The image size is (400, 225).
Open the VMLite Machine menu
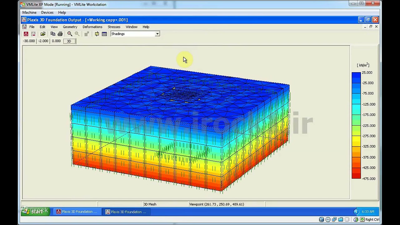pyautogui.click(x=29, y=12)
